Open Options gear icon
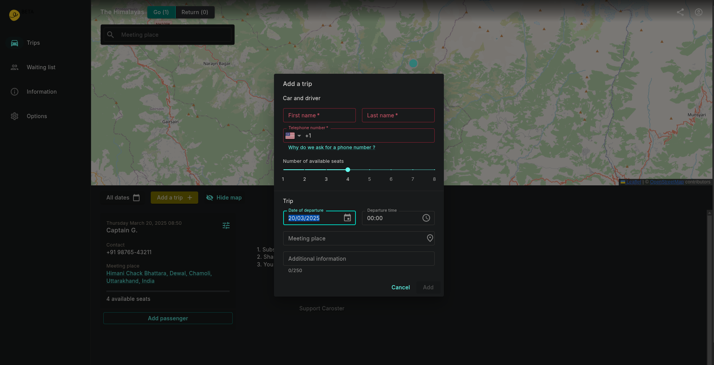Screen dimensions: 714x365 15,116
